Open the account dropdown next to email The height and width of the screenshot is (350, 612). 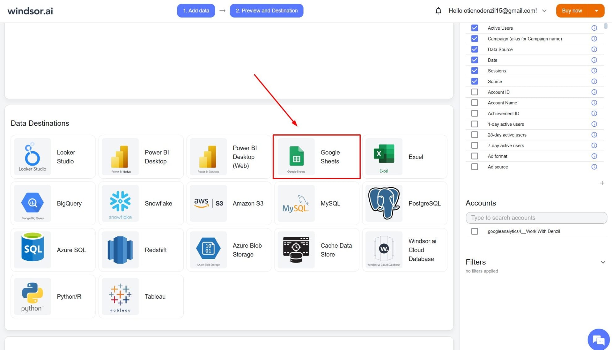(x=544, y=10)
